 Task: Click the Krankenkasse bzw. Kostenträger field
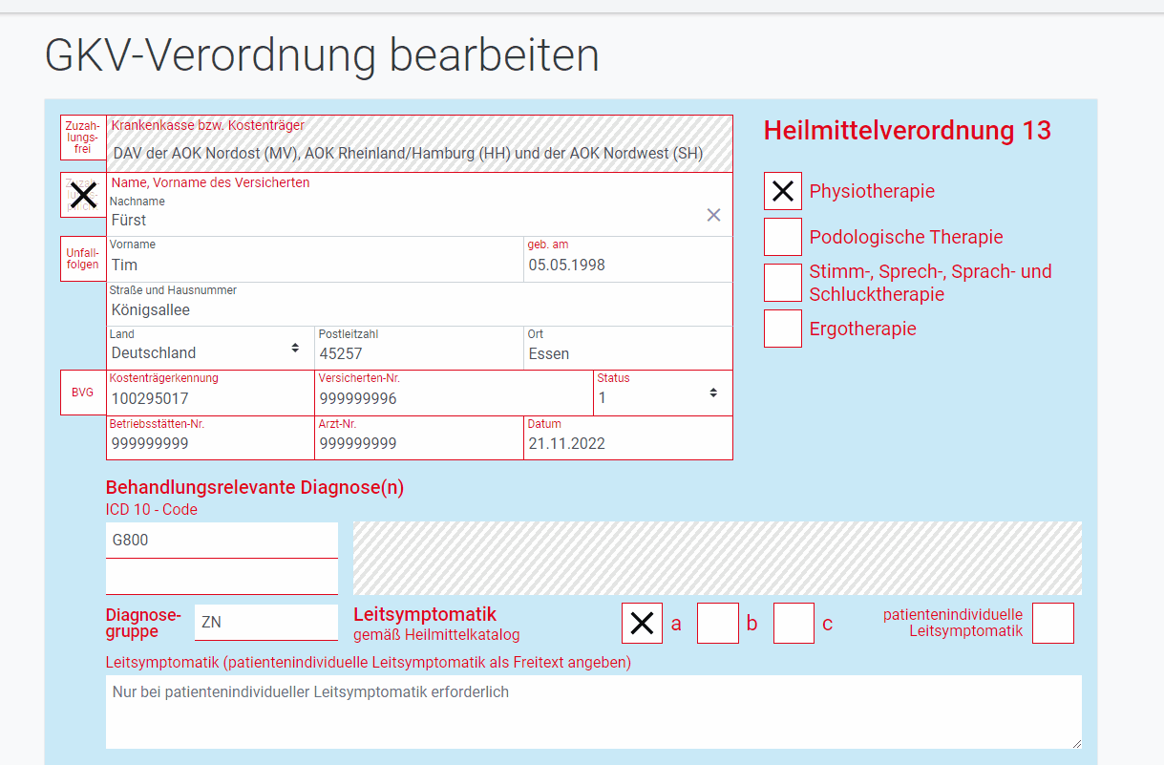point(419,144)
